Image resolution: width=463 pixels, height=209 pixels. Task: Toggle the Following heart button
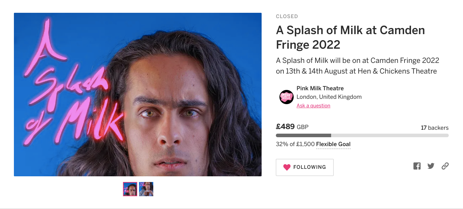304,167
